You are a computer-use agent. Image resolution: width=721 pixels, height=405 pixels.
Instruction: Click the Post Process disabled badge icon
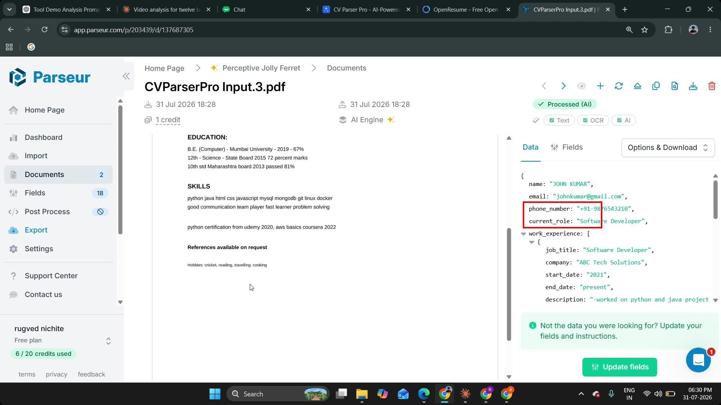click(100, 212)
